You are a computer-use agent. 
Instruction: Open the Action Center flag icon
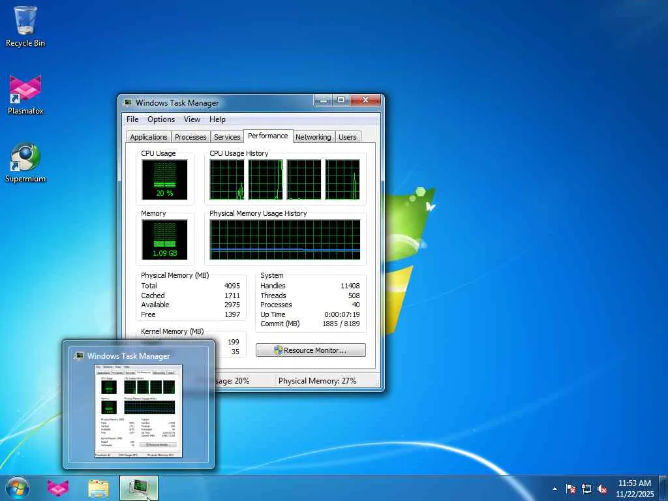[x=571, y=489]
